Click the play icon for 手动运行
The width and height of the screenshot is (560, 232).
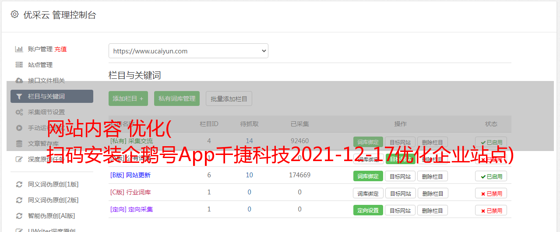tap(19, 128)
